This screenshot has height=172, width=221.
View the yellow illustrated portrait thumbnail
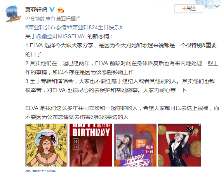click(x=47, y=145)
